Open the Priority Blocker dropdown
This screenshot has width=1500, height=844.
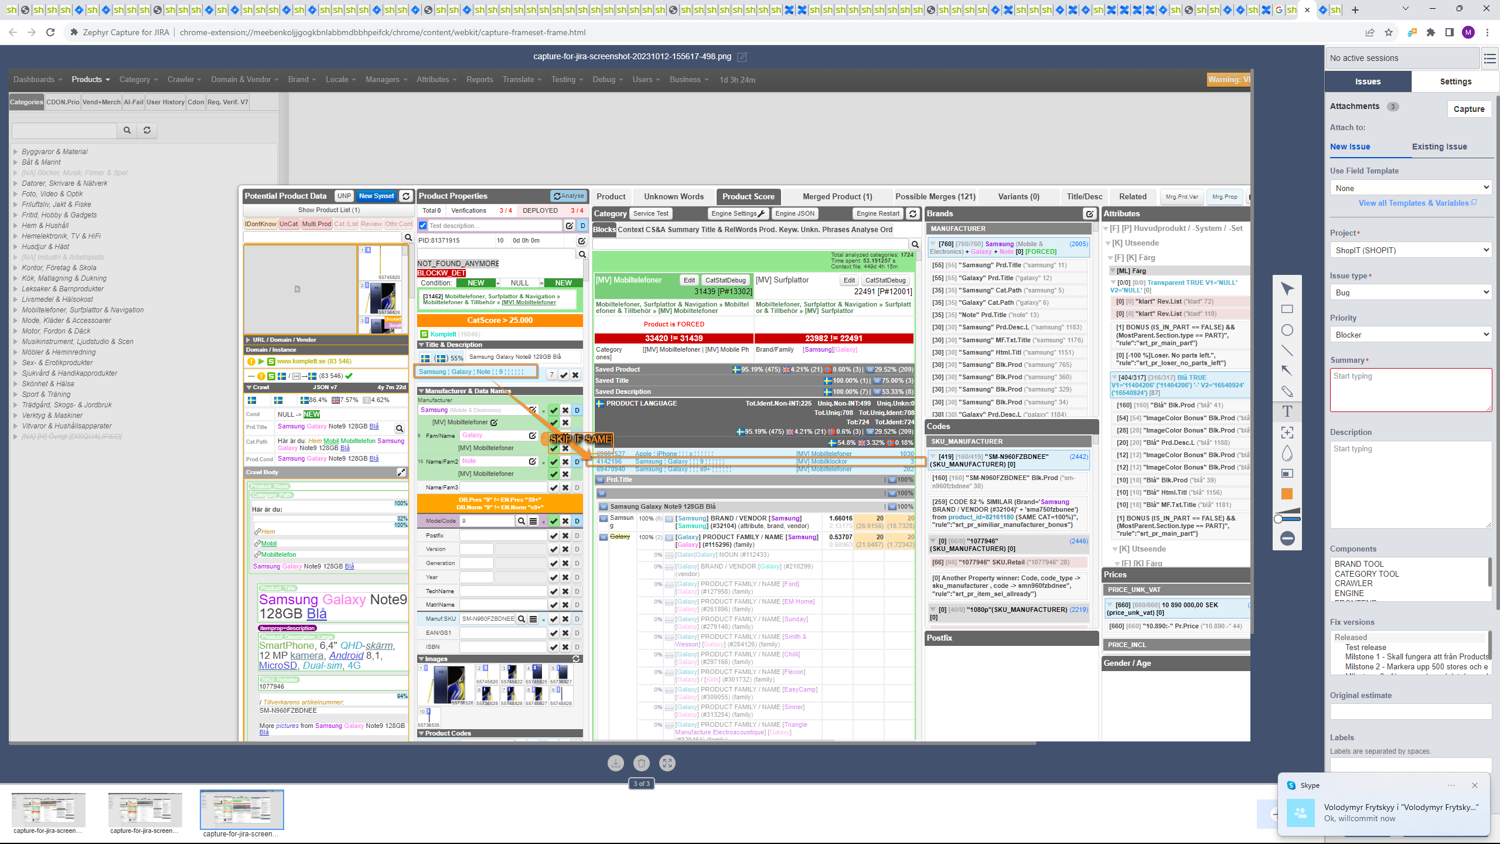(x=1410, y=335)
